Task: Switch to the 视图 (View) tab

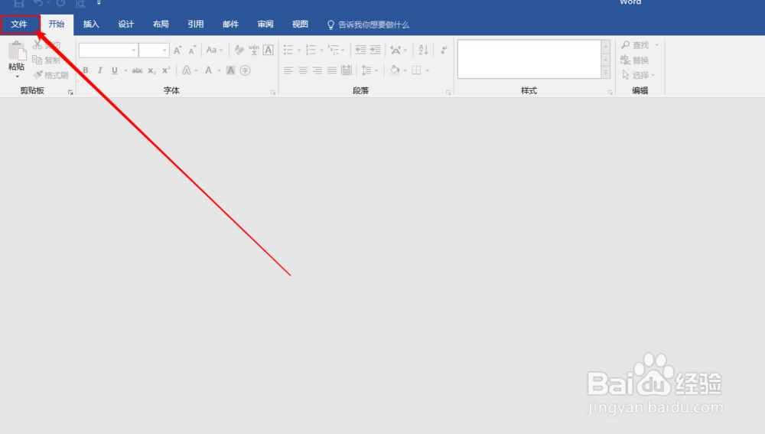Action: pos(300,24)
